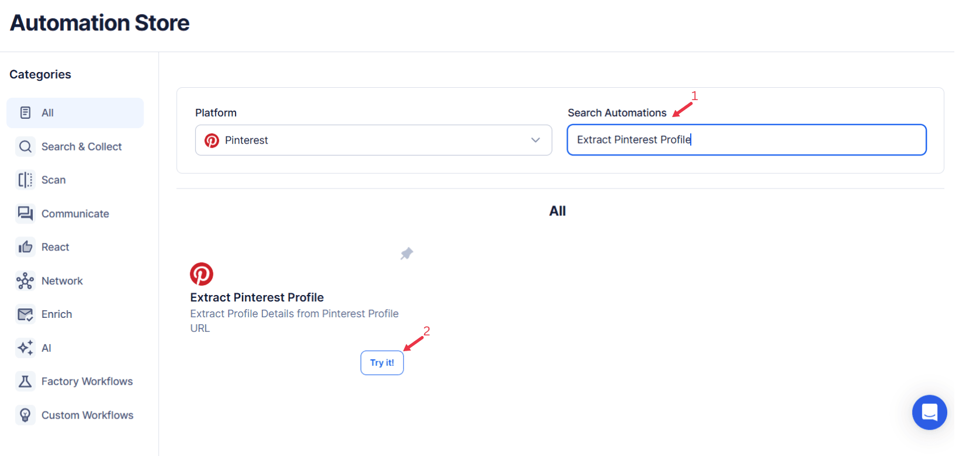The height and width of the screenshot is (456, 959).
Task: Open the Platform dropdown
Action: point(373,140)
